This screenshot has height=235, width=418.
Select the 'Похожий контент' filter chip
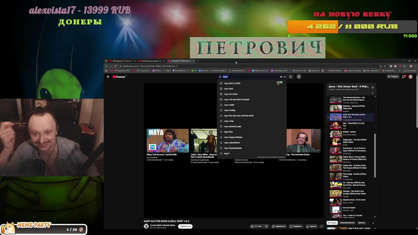(347, 223)
